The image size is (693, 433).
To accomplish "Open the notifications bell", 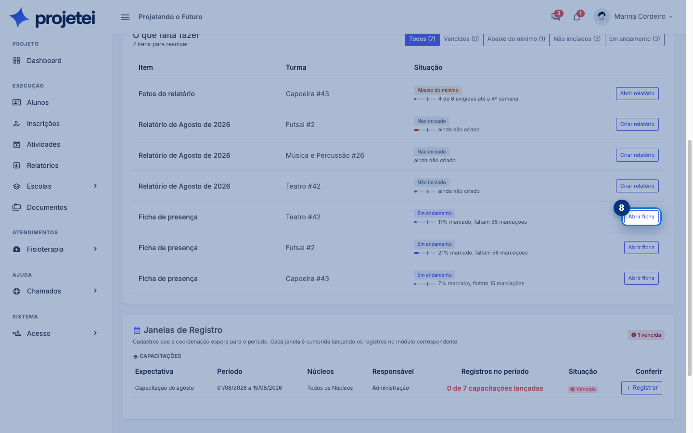I will [577, 17].
